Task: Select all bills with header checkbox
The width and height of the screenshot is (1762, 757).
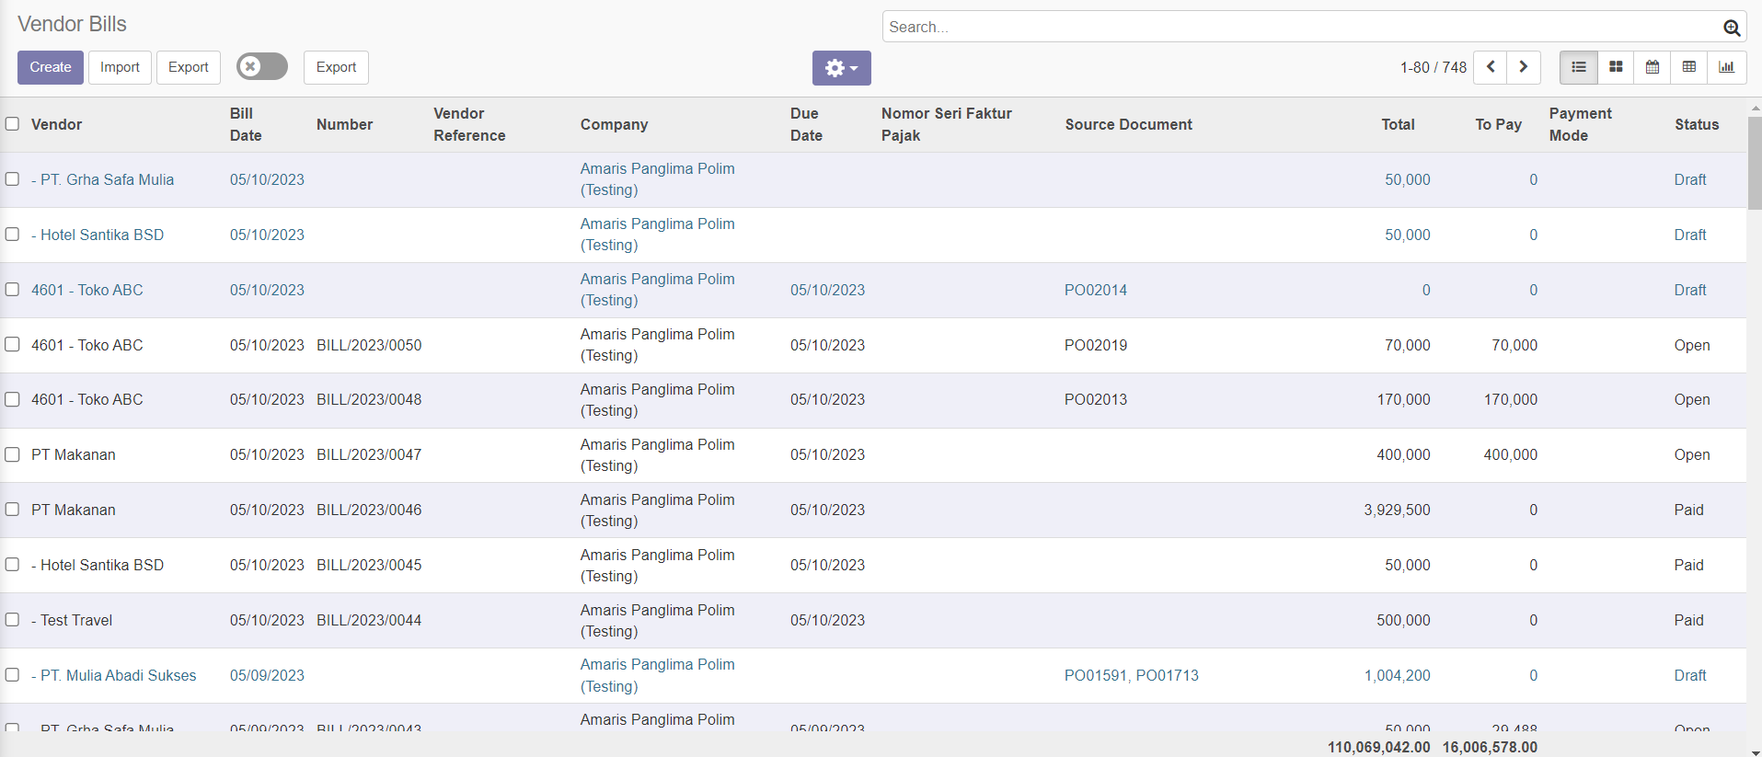Action: point(12,123)
